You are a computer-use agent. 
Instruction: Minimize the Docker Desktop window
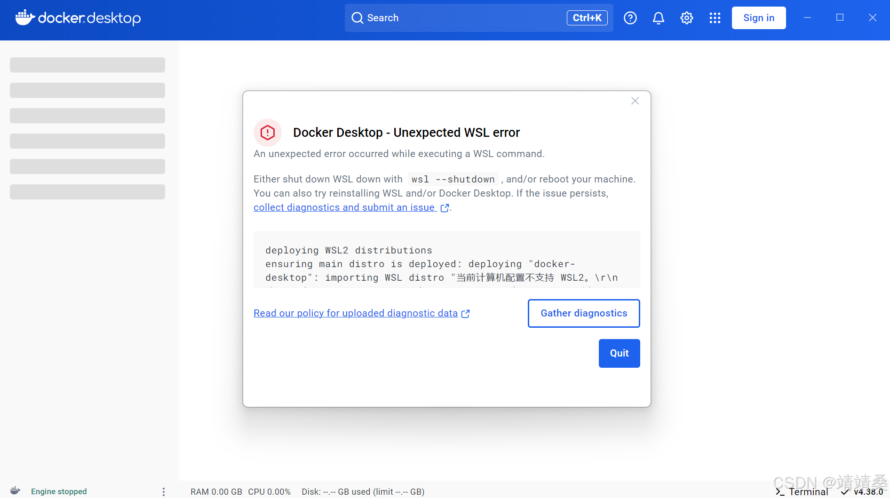[x=807, y=18]
